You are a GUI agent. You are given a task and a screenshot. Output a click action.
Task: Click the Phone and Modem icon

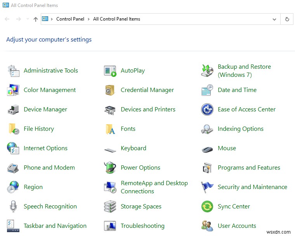click(13, 168)
